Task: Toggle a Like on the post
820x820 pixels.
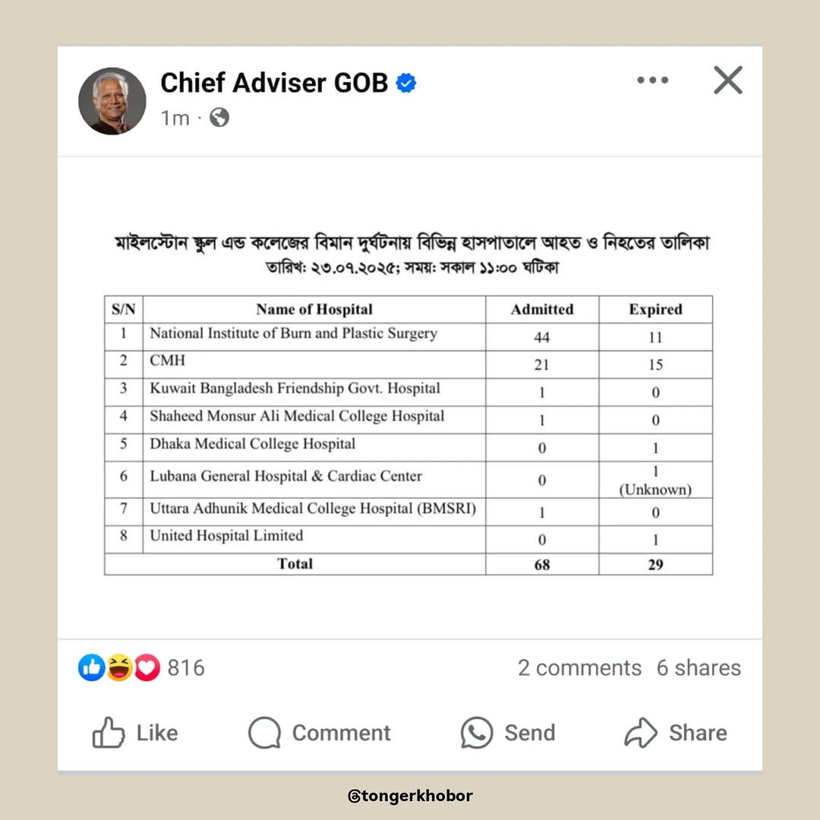Action: pos(137,733)
